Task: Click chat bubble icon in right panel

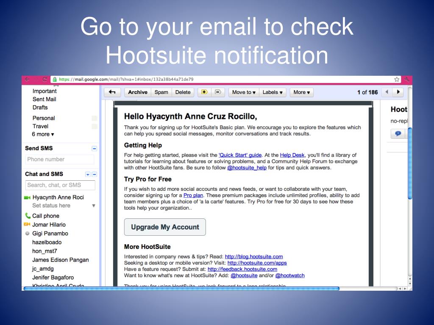Action: point(398,133)
